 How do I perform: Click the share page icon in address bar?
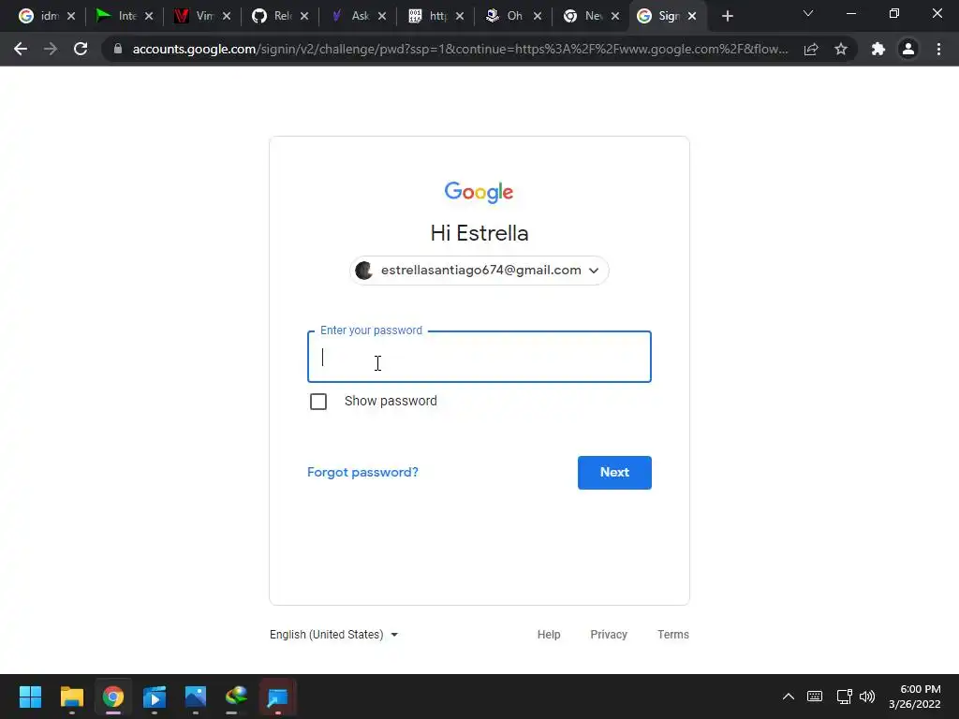[811, 49]
